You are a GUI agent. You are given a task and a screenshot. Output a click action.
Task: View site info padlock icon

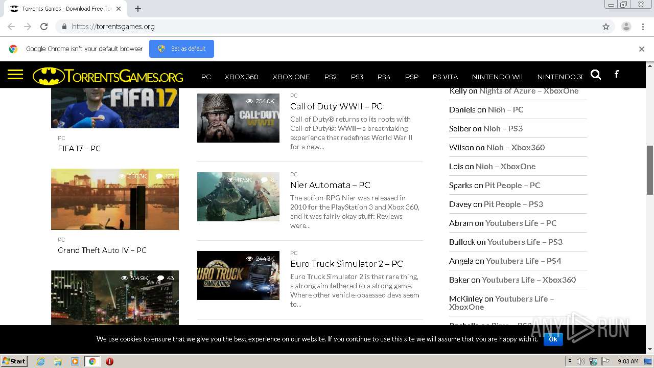click(64, 27)
